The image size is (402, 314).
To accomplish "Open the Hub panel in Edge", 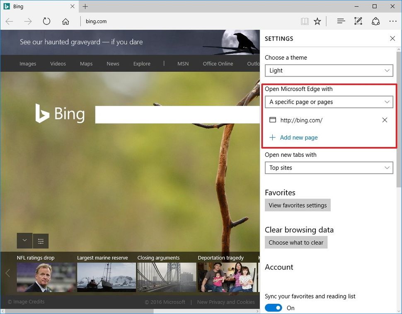I will pos(341,21).
